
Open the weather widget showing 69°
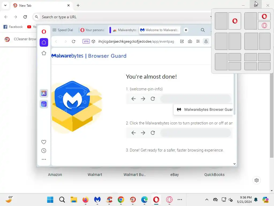point(9,200)
